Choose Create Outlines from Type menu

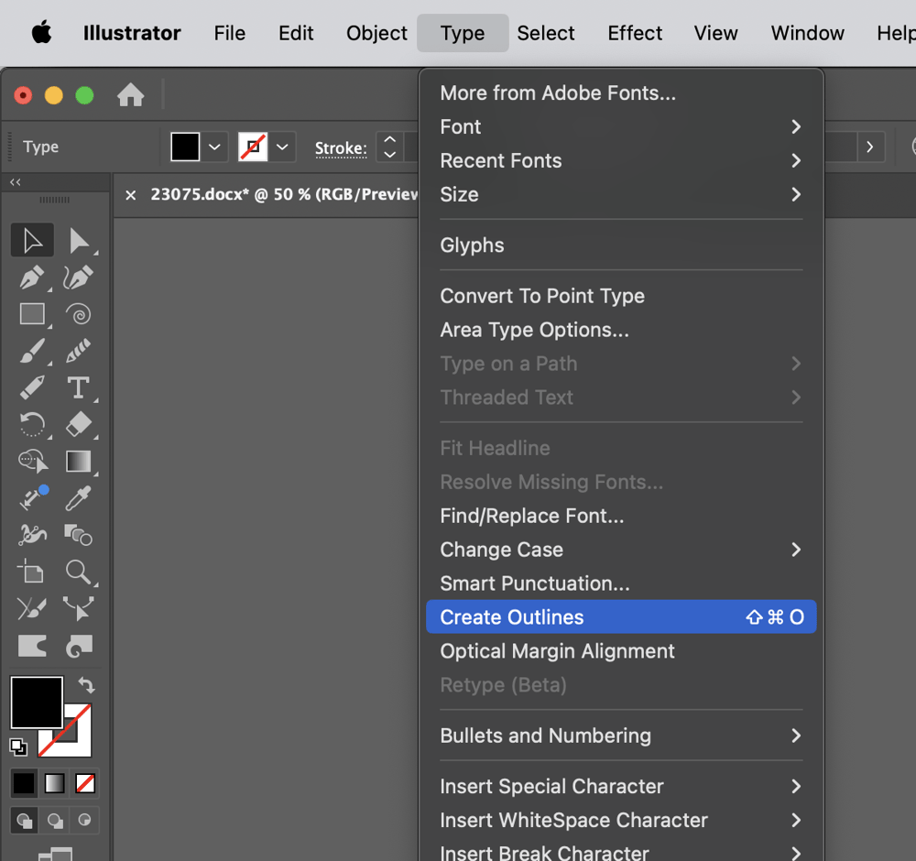point(621,616)
